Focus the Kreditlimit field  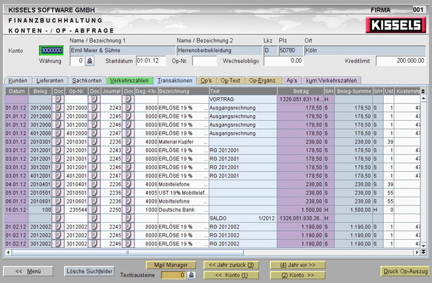click(x=401, y=61)
